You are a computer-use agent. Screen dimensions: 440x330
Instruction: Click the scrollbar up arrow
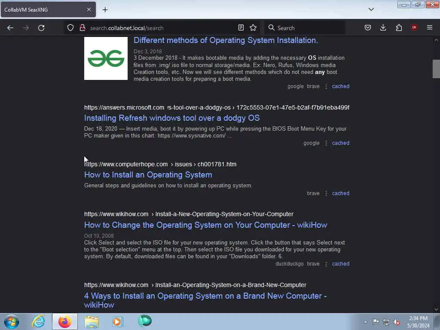(x=436, y=40)
